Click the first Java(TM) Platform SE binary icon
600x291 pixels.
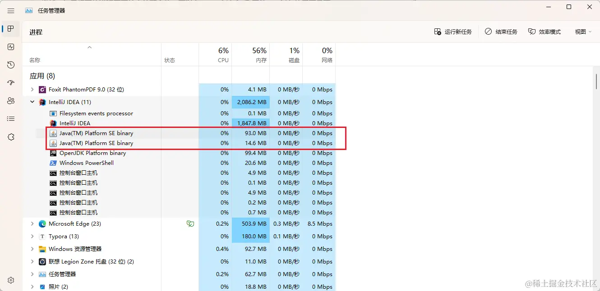tap(53, 133)
